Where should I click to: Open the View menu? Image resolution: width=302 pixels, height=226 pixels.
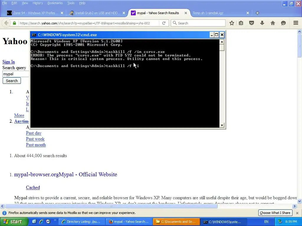tap(25, 3)
